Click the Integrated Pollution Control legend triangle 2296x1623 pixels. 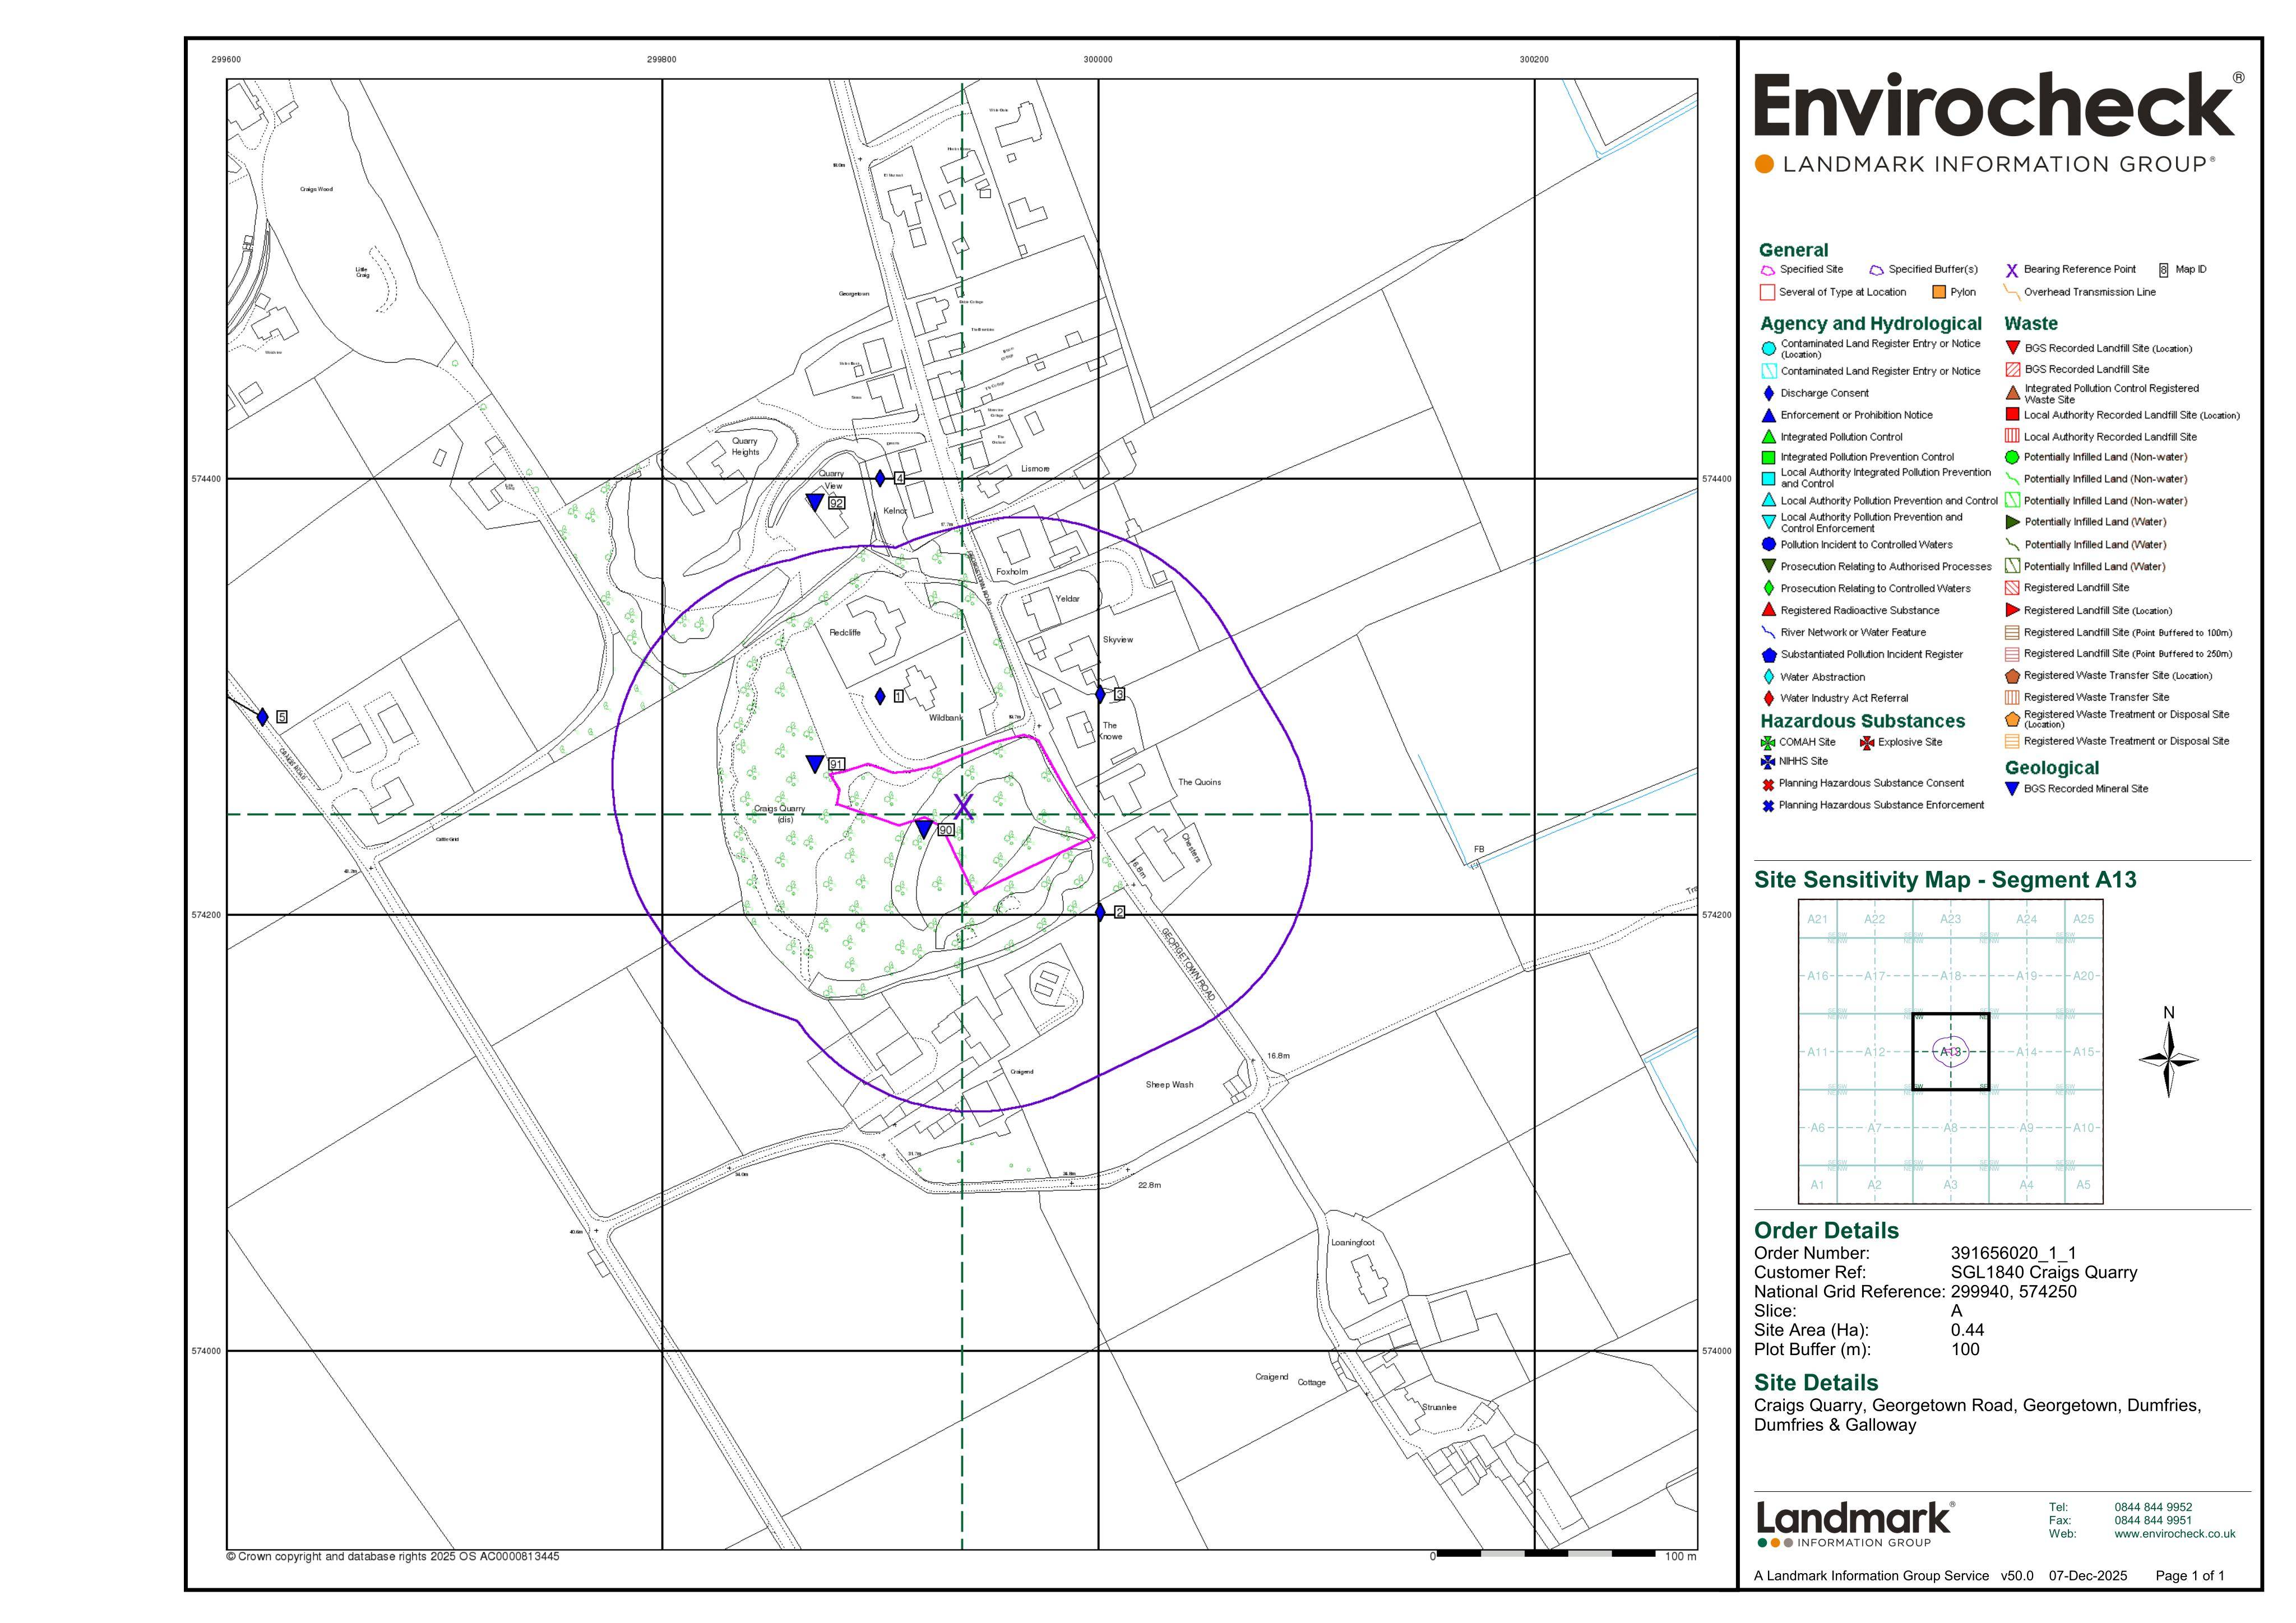pos(1768,437)
